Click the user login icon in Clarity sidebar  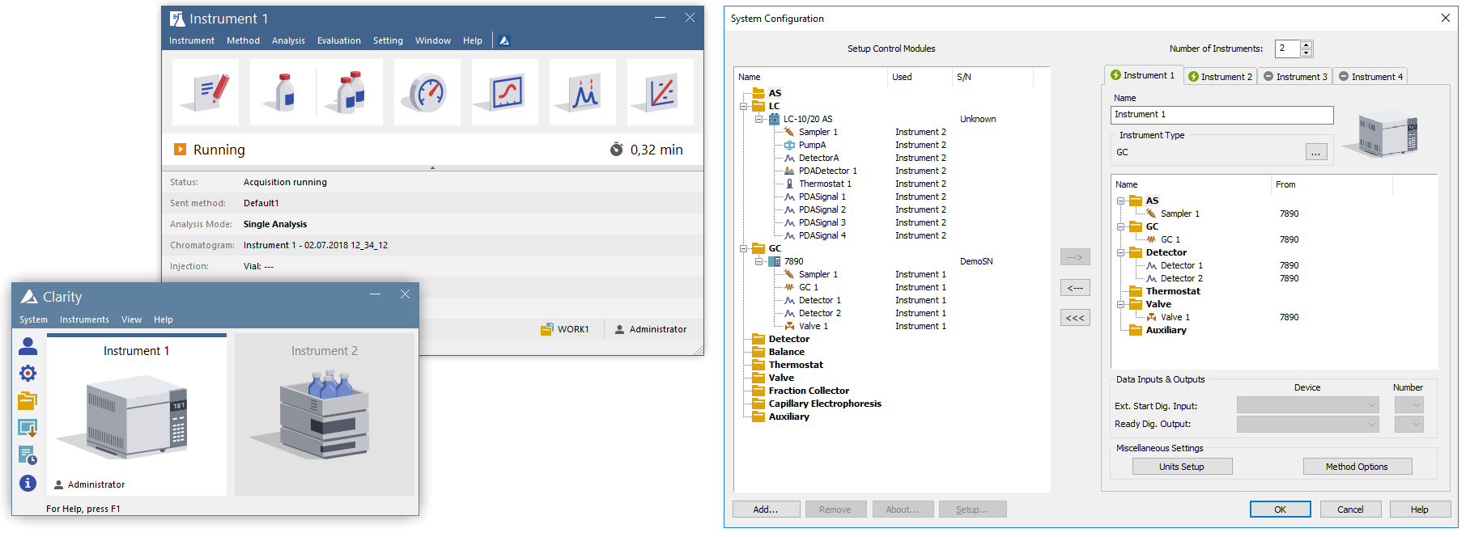coord(28,346)
